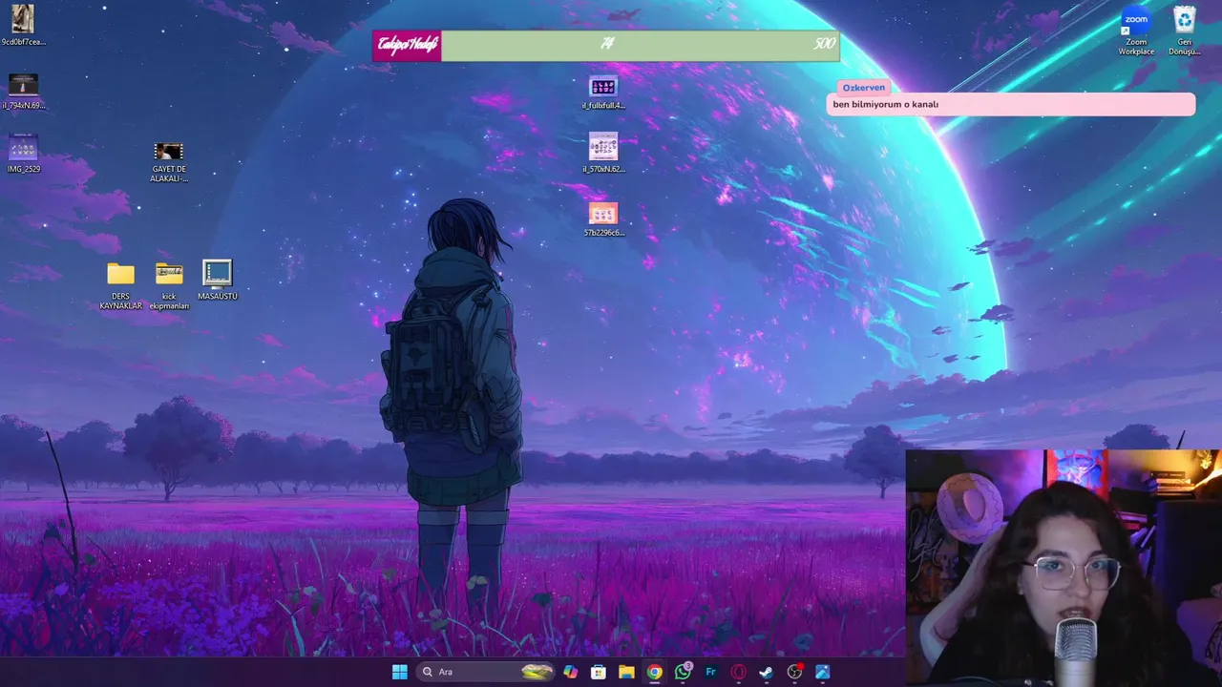
Task: Open Steam from the taskbar
Action: pos(766,672)
